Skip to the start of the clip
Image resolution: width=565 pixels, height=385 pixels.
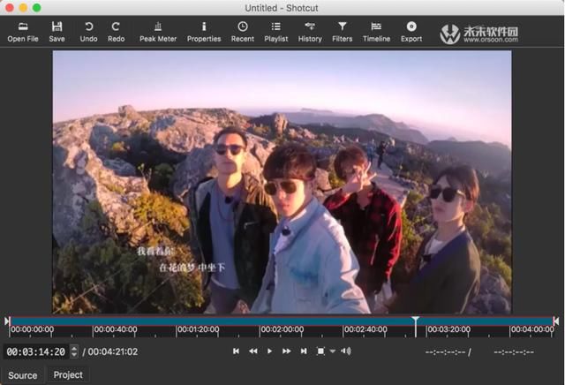click(x=236, y=351)
